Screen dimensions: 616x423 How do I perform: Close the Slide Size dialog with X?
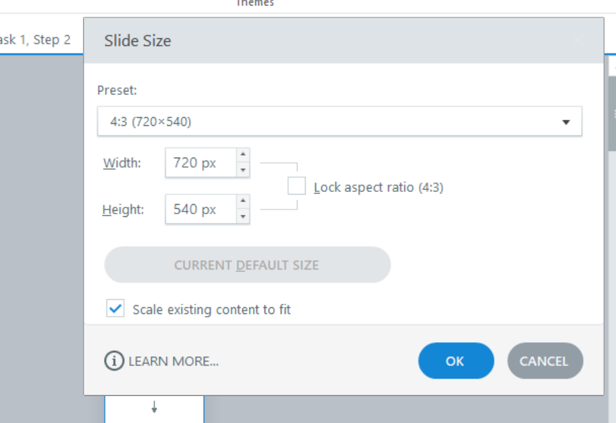pyautogui.click(x=578, y=40)
